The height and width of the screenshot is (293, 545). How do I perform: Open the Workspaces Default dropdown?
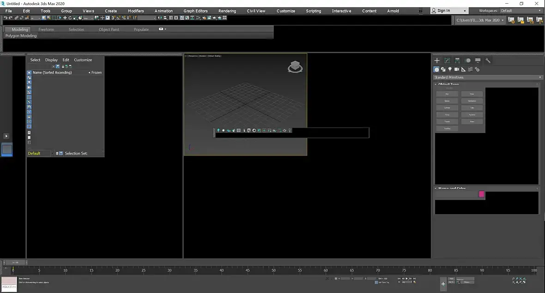click(521, 11)
